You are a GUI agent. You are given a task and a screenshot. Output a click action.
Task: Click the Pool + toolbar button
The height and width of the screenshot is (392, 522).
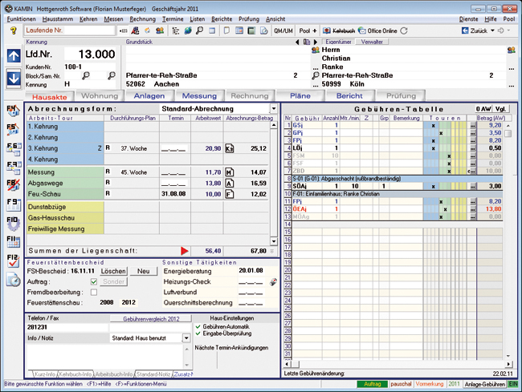click(x=308, y=30)
